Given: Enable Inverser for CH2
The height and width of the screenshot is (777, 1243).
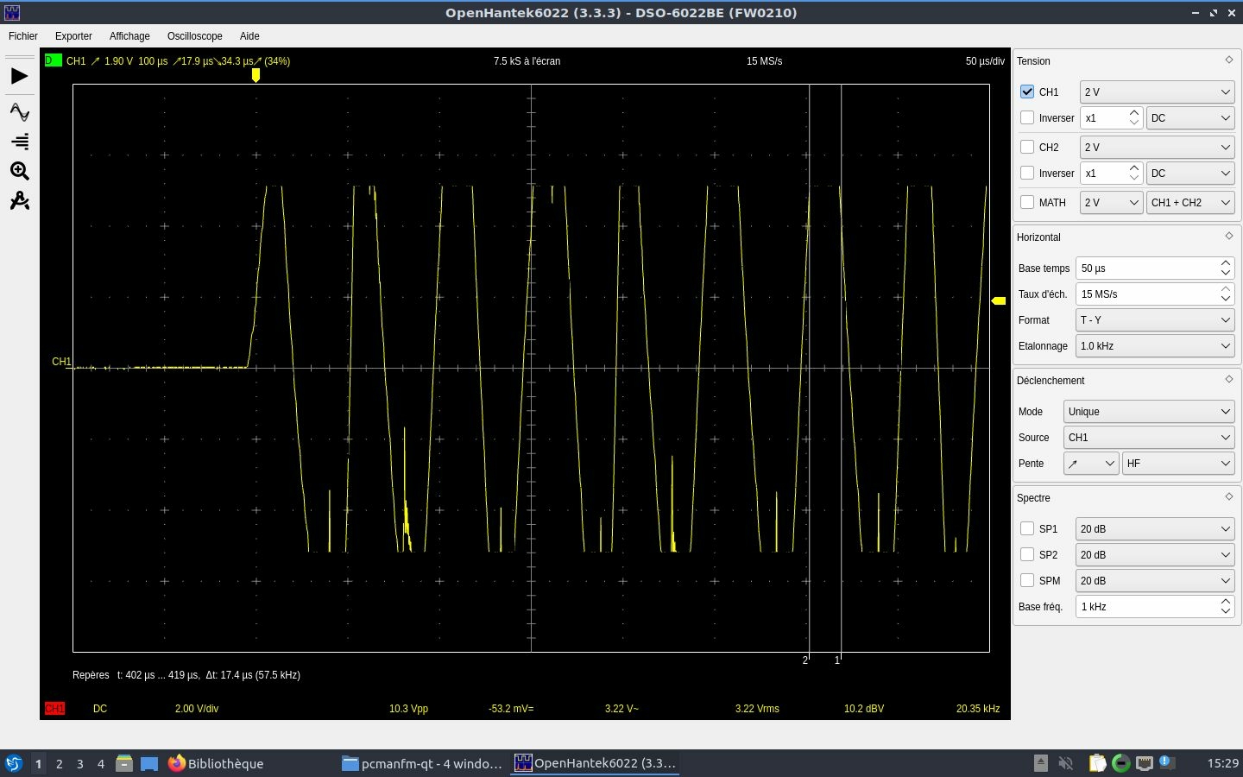Looking at the screenshot, I should (x=1027, y=173).
